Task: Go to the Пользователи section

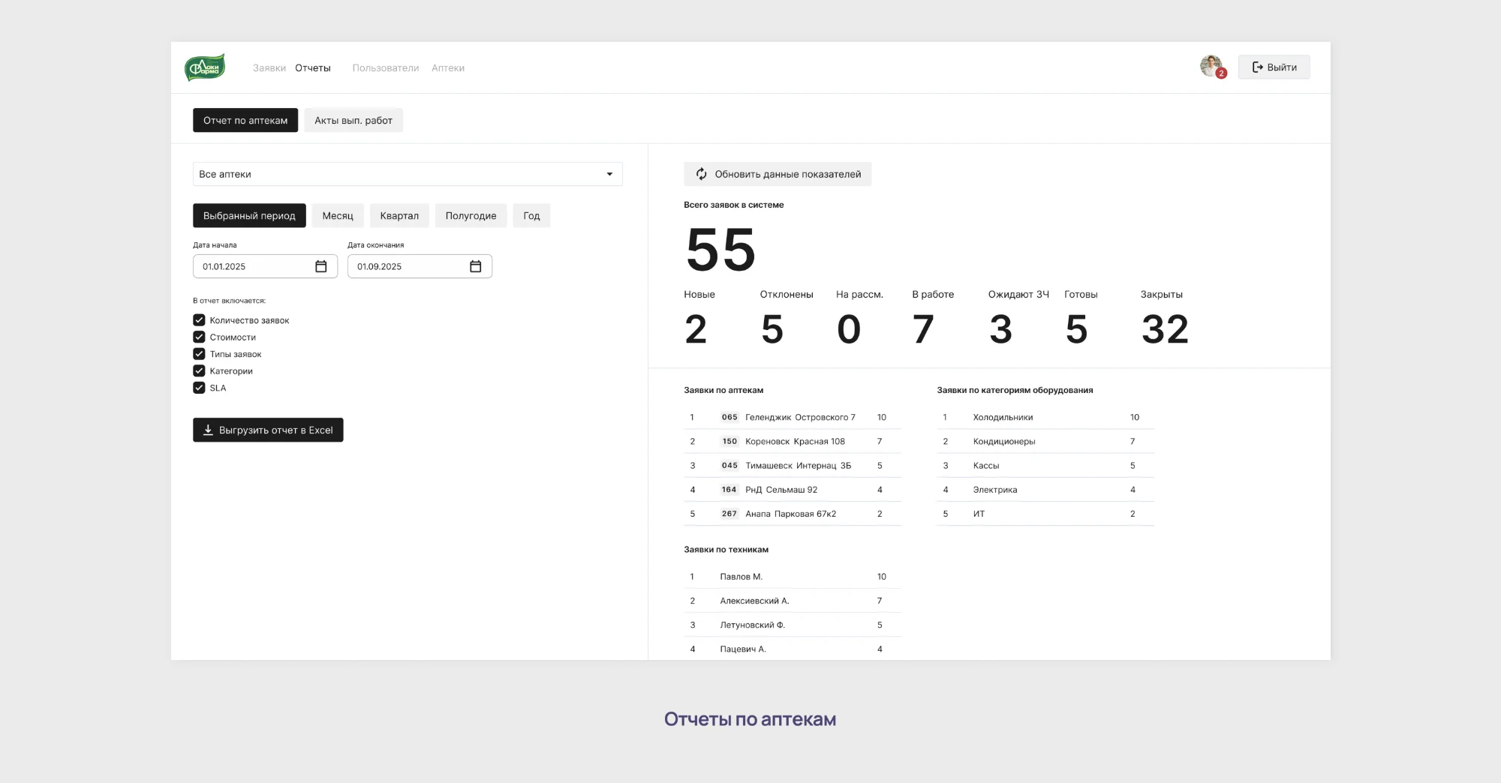Action: coord(385,68)
